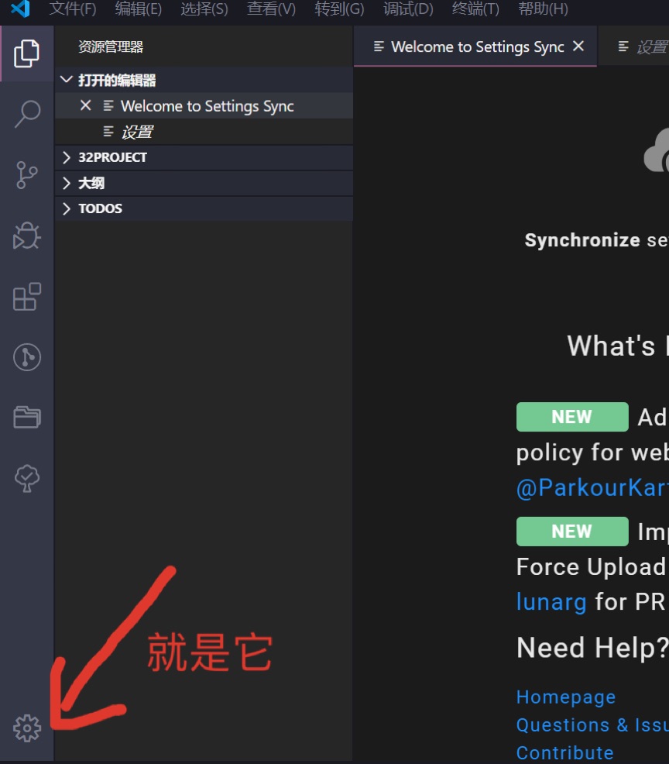Switch to the 设置 tab
Screen dimensions: 669x764
(649, 46)
